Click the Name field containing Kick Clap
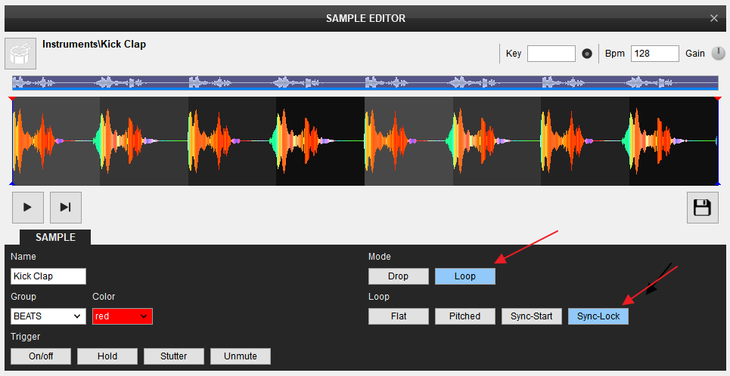The image size is (730, 376). pyautogui.click(x=48, y=276)
